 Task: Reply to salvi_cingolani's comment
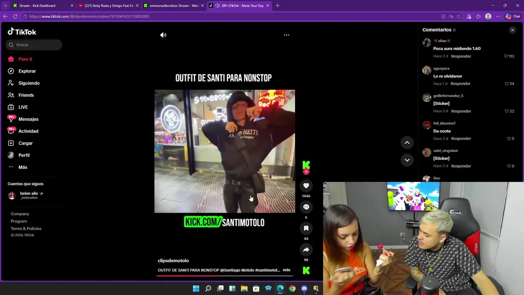pos(461,166)
